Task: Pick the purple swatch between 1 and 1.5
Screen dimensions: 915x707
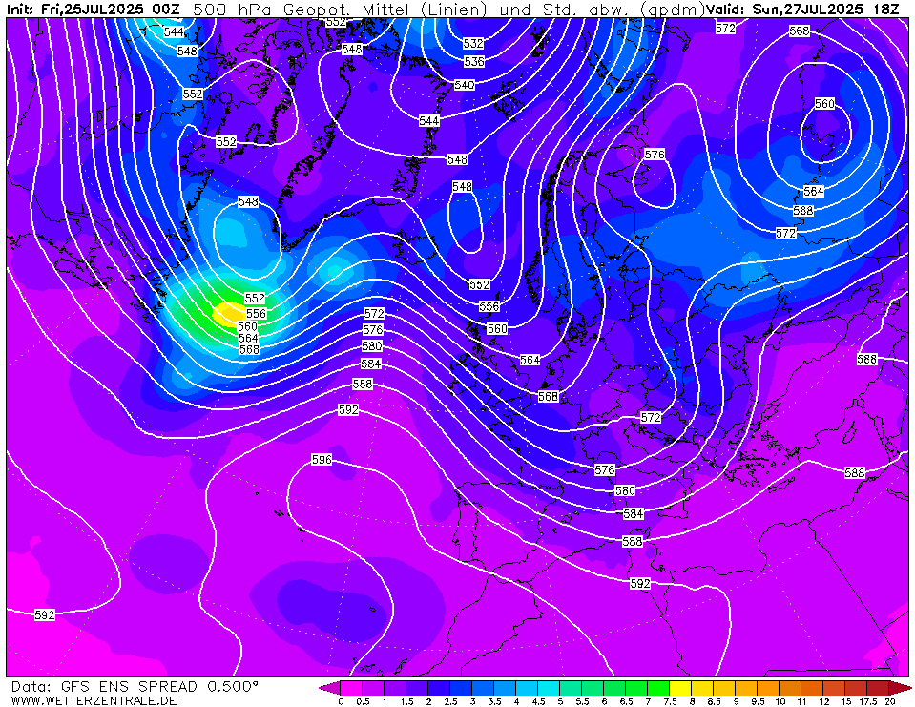Action: (395, 688)
